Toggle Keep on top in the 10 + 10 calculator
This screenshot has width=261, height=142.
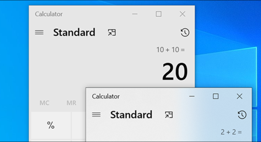coord(112,33)
